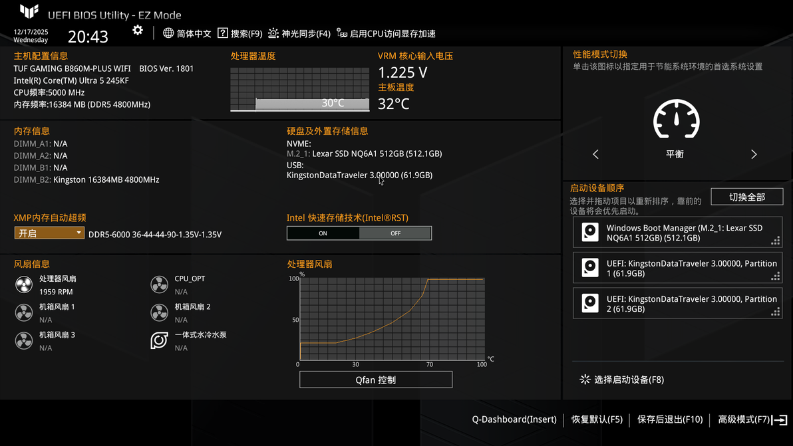
Task: Click the drag handle on Partition 2 boot entry
Action: coord(775,312)
